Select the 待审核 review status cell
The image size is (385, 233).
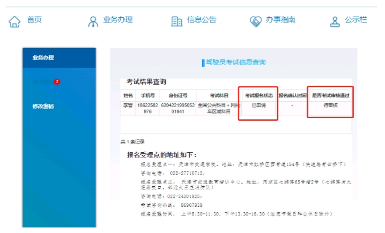click(331, 106)
